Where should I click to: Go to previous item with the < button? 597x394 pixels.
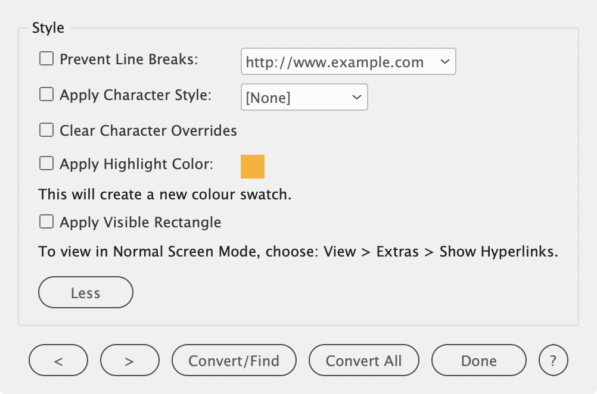coord(58,360)
